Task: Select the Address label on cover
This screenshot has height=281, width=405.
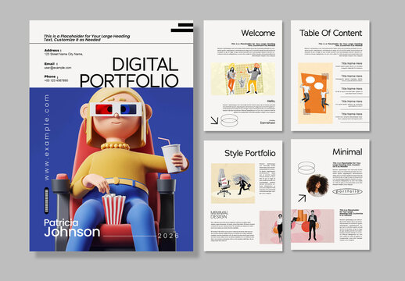Action: [x=52, y=51]
